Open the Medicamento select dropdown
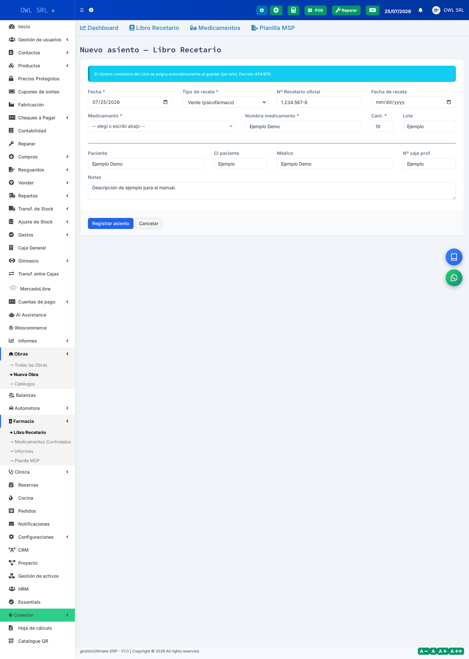 tap(162, 126)
